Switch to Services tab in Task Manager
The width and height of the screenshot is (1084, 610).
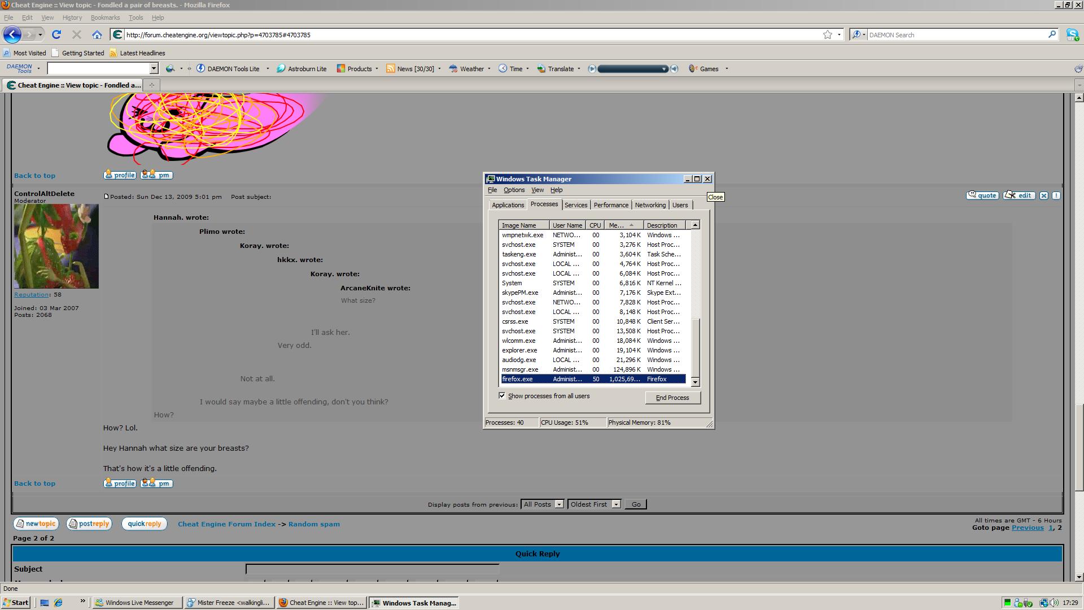(576, 205)
